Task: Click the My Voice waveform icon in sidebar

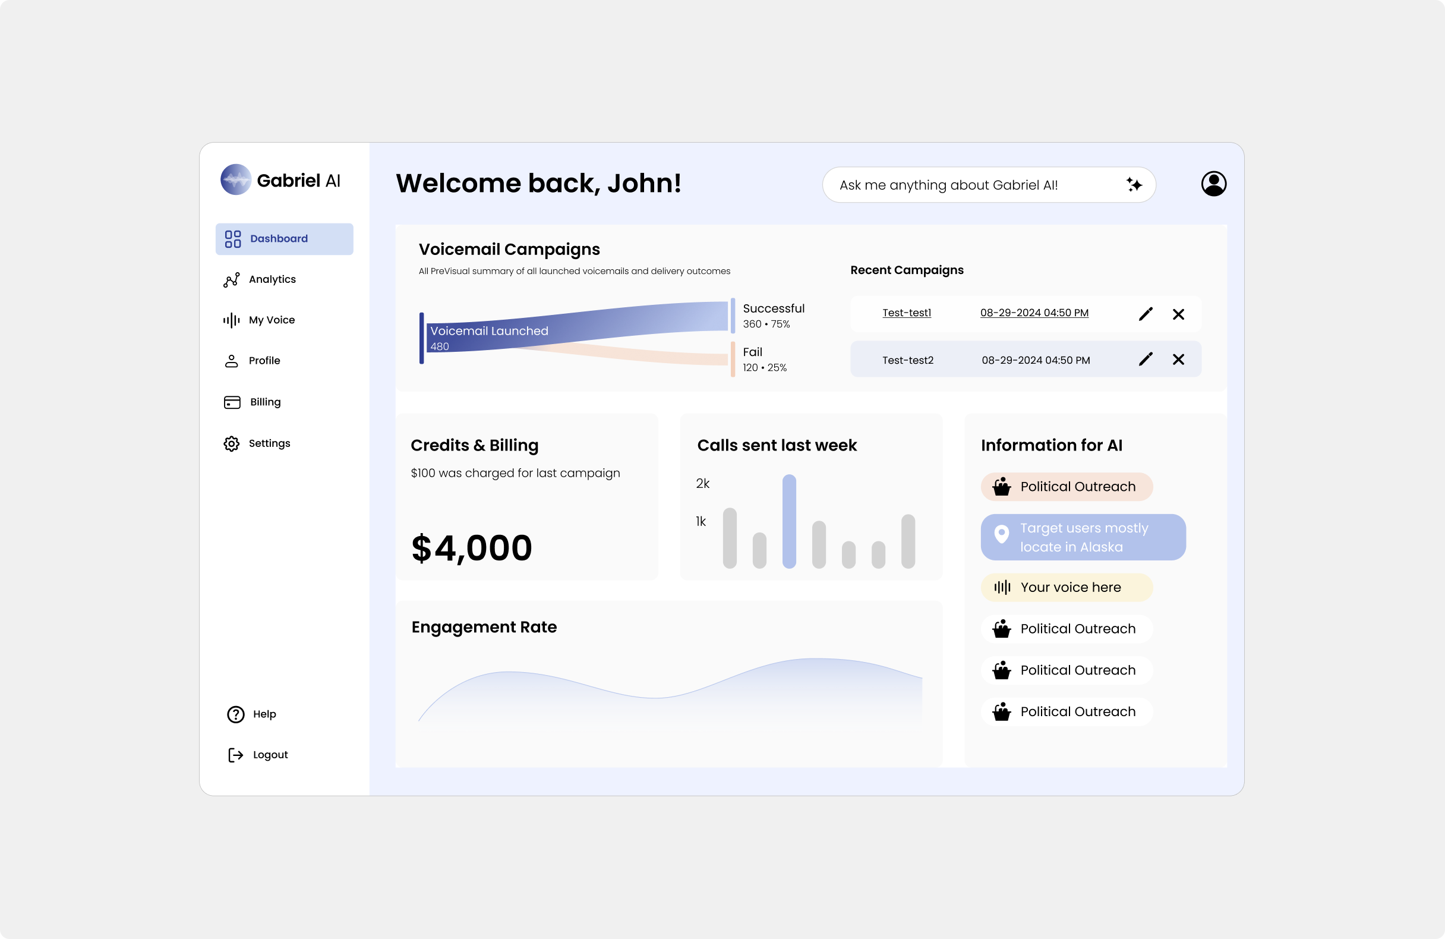Action: point(231,320)
